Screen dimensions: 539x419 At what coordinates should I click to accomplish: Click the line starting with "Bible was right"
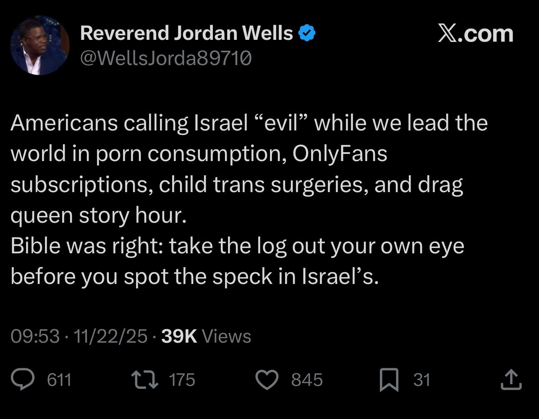(x=237, y=246)
